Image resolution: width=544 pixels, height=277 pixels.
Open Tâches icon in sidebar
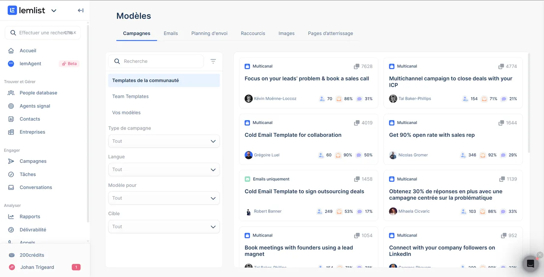click(x=11, y=174)
